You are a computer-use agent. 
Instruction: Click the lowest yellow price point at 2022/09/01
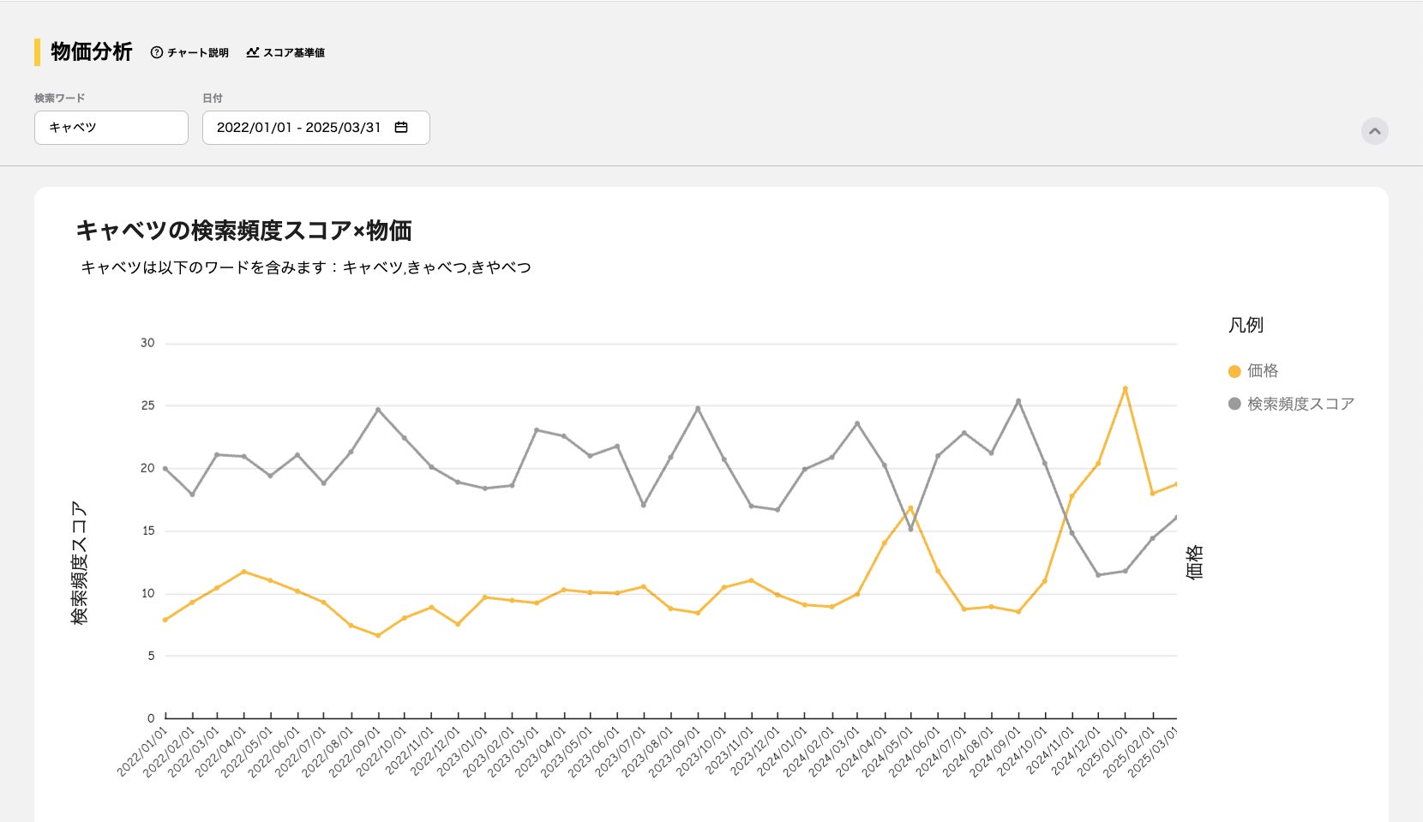(378, 635)
